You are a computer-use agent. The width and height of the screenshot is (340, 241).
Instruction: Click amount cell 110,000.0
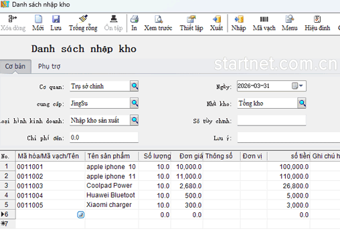(x=288, y=176)
